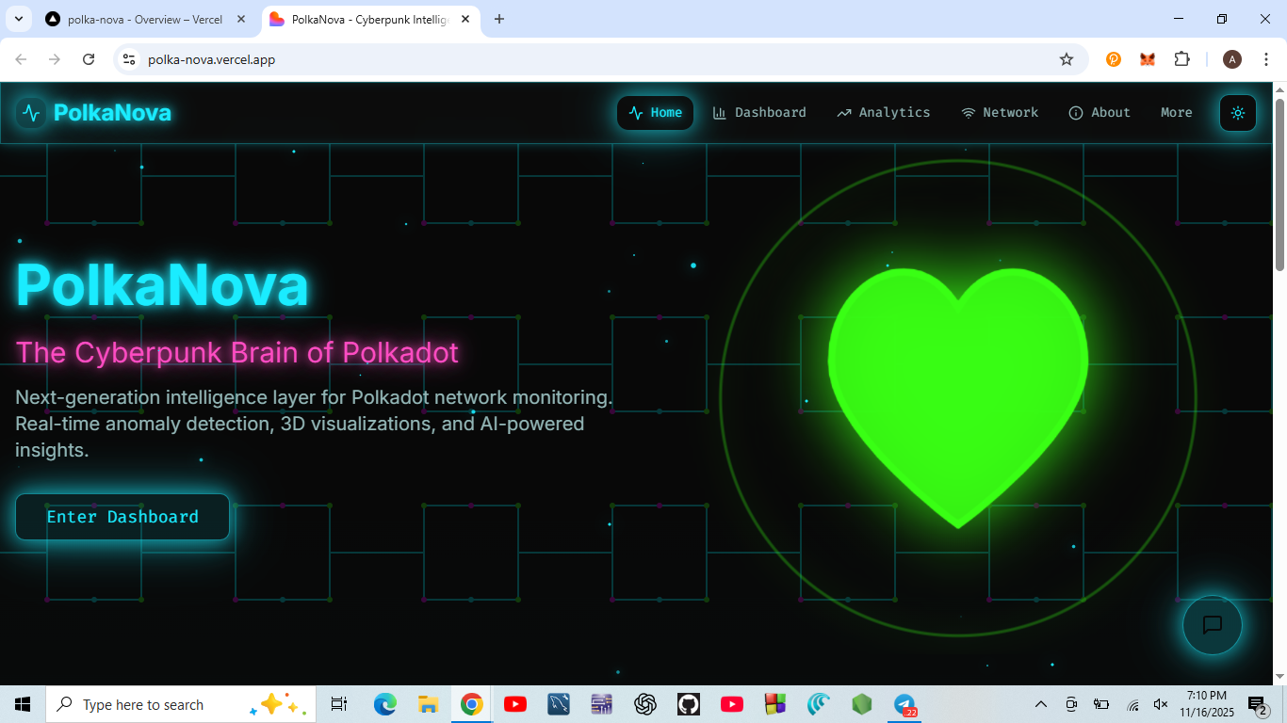This screenshot has width=1287, height=723.
Task: Launch Microsoft Edge from taskbar
Action: (x=384, y=704)
